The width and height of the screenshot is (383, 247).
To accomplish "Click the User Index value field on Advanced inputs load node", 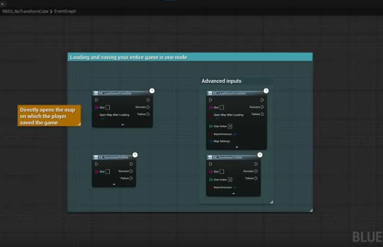I will point(230,126).
